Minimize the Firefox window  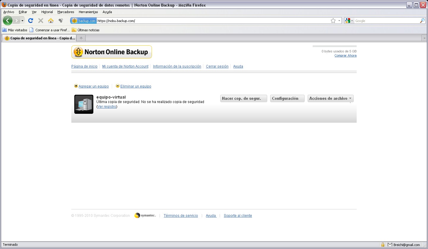410,5
